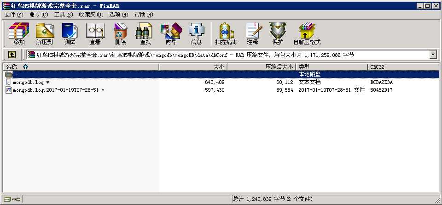
Task: Click the 删除 (Delete) toolbar icon
Action: coord(120,33)
